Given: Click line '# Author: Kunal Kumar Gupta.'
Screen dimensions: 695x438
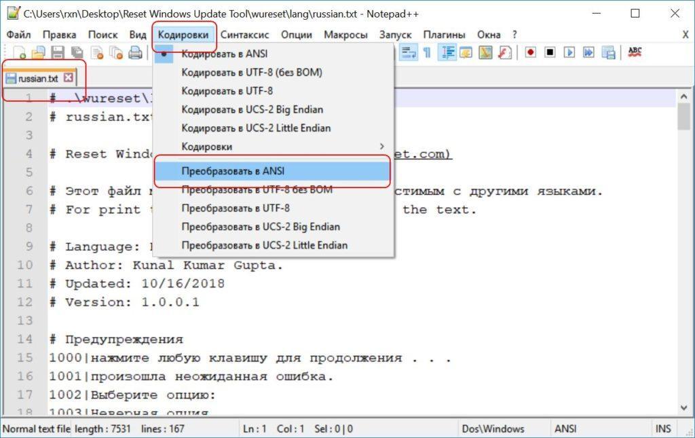Looking at the screenshot, I should pyautogui.click(x=166, y=265).
